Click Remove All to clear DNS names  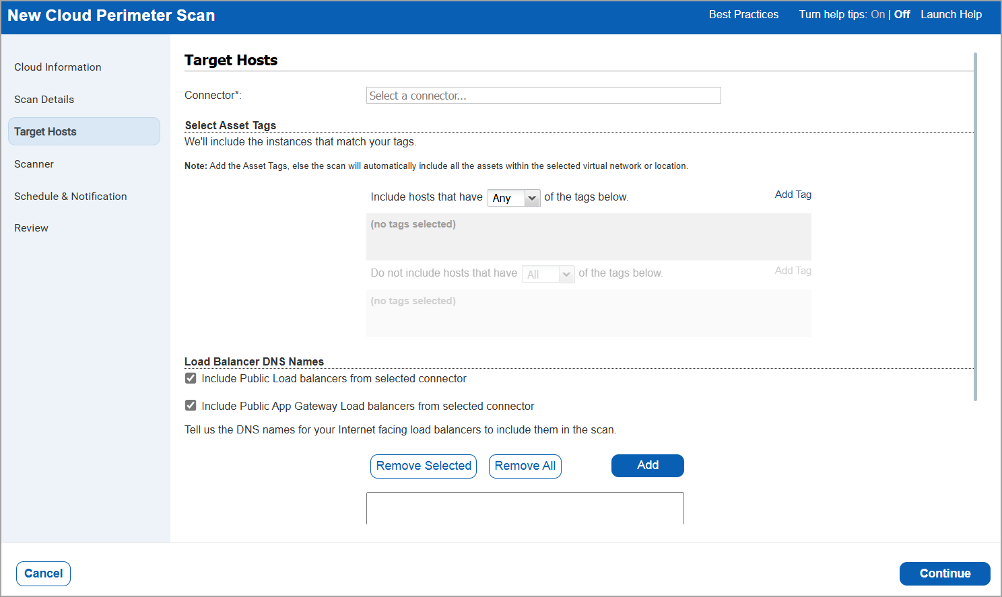[x=525, y=466]
